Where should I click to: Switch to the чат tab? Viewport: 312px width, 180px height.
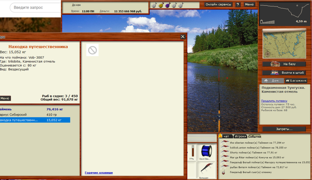[x=227, y=136]
